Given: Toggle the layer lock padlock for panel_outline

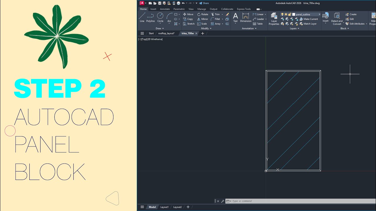Looking at the screenshot, I should [x=289, y=14].
